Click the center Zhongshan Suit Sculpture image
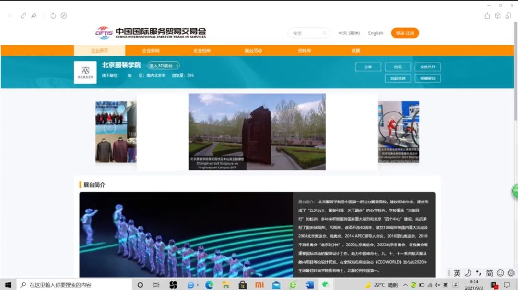This screenshot has width=518, height=290. point(257,132)
